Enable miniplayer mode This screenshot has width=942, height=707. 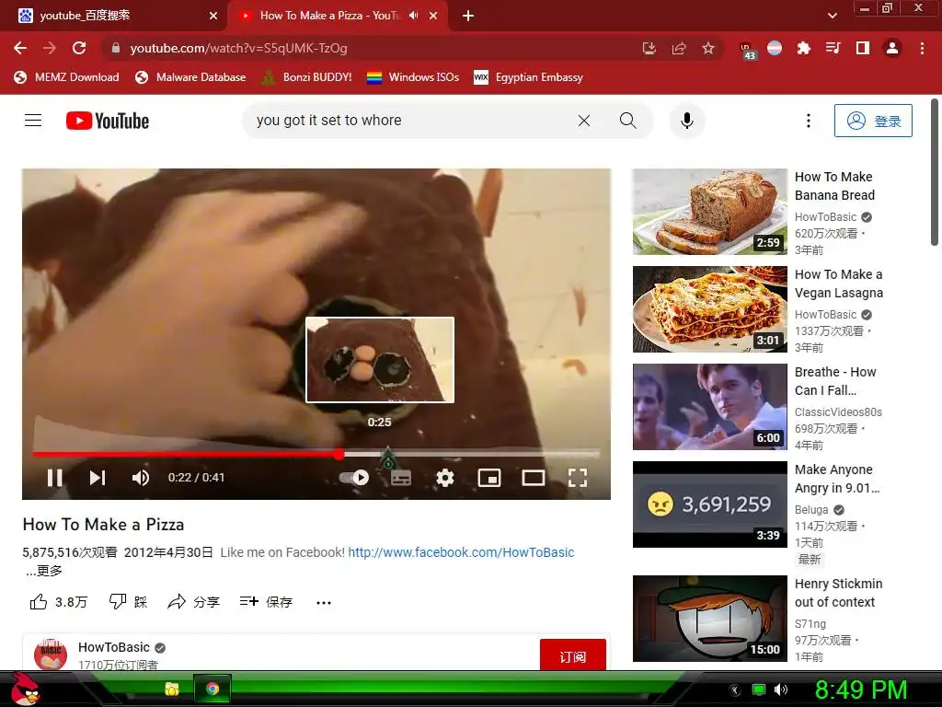489,478
